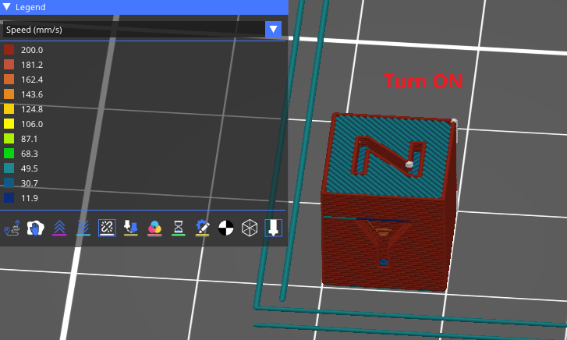Toggle Shells wireframe cube icon
The width and height of the screenshot is (567, 340).
click(249, 228)
